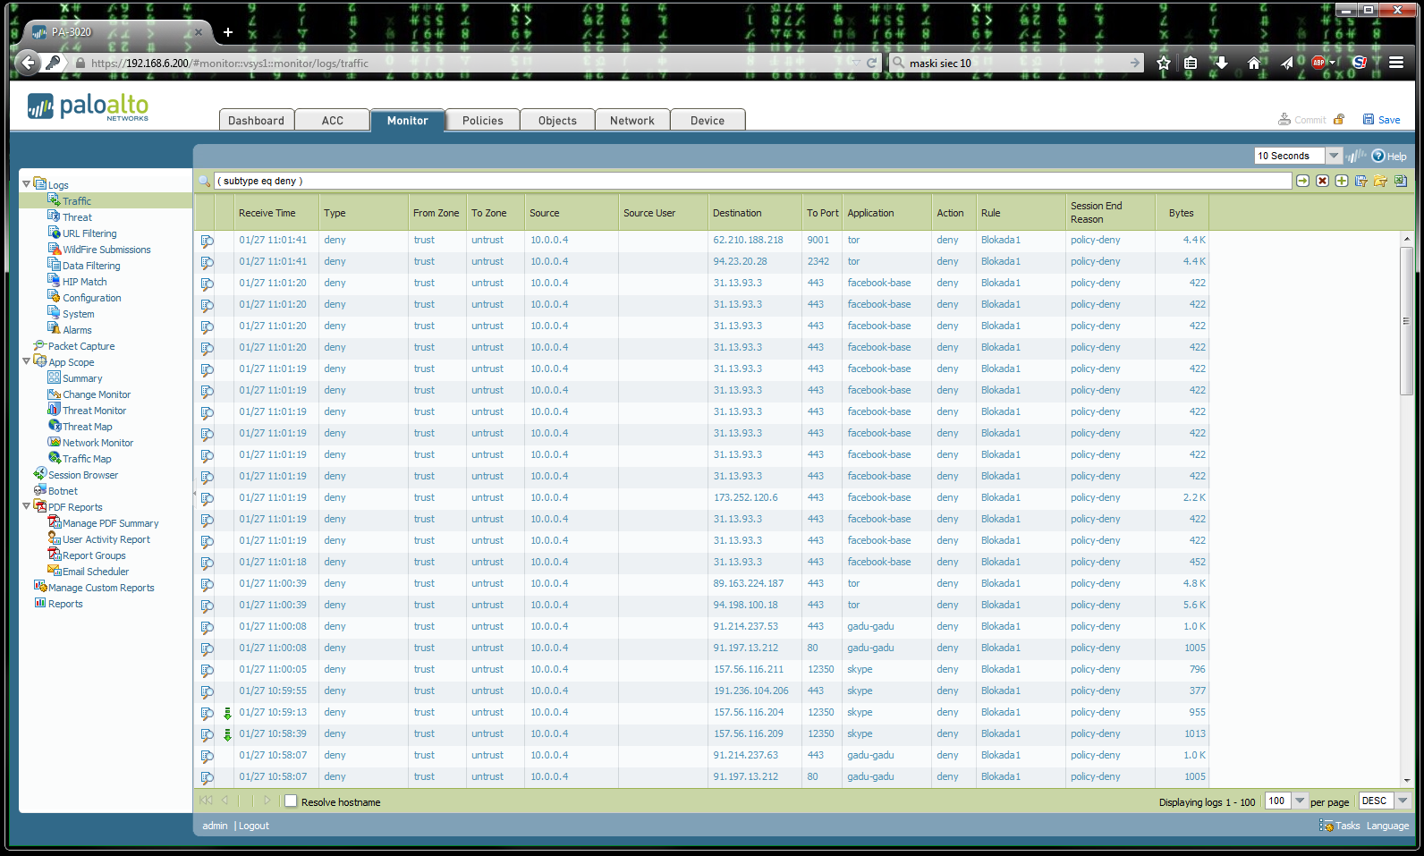Click destination 62.210.188.218 cell
This screenshot has height=856, width=1424.
coord(749,241)
